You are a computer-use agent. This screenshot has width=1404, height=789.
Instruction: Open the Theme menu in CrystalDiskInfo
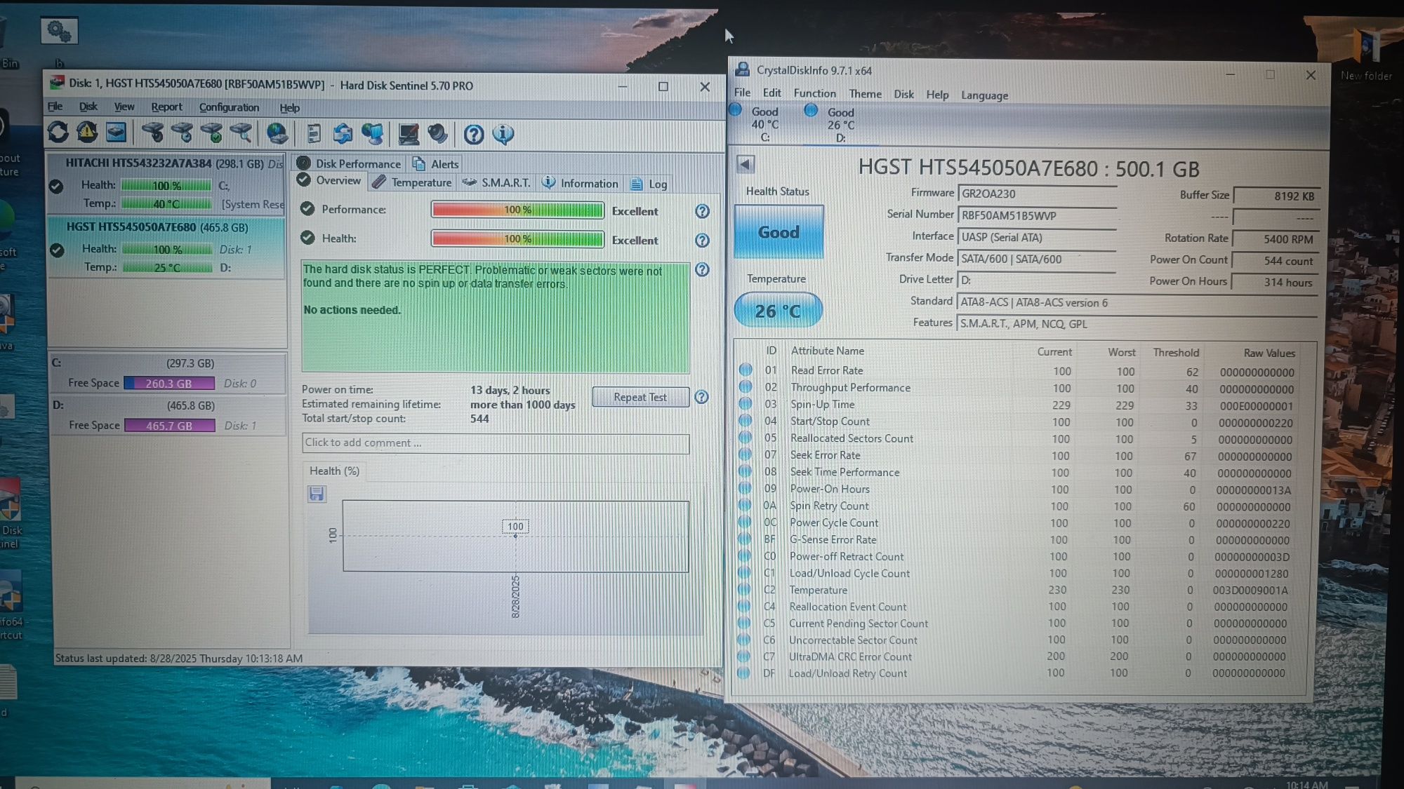(865, 94)
